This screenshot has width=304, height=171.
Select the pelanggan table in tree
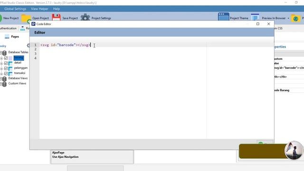[x=21, y=68]
